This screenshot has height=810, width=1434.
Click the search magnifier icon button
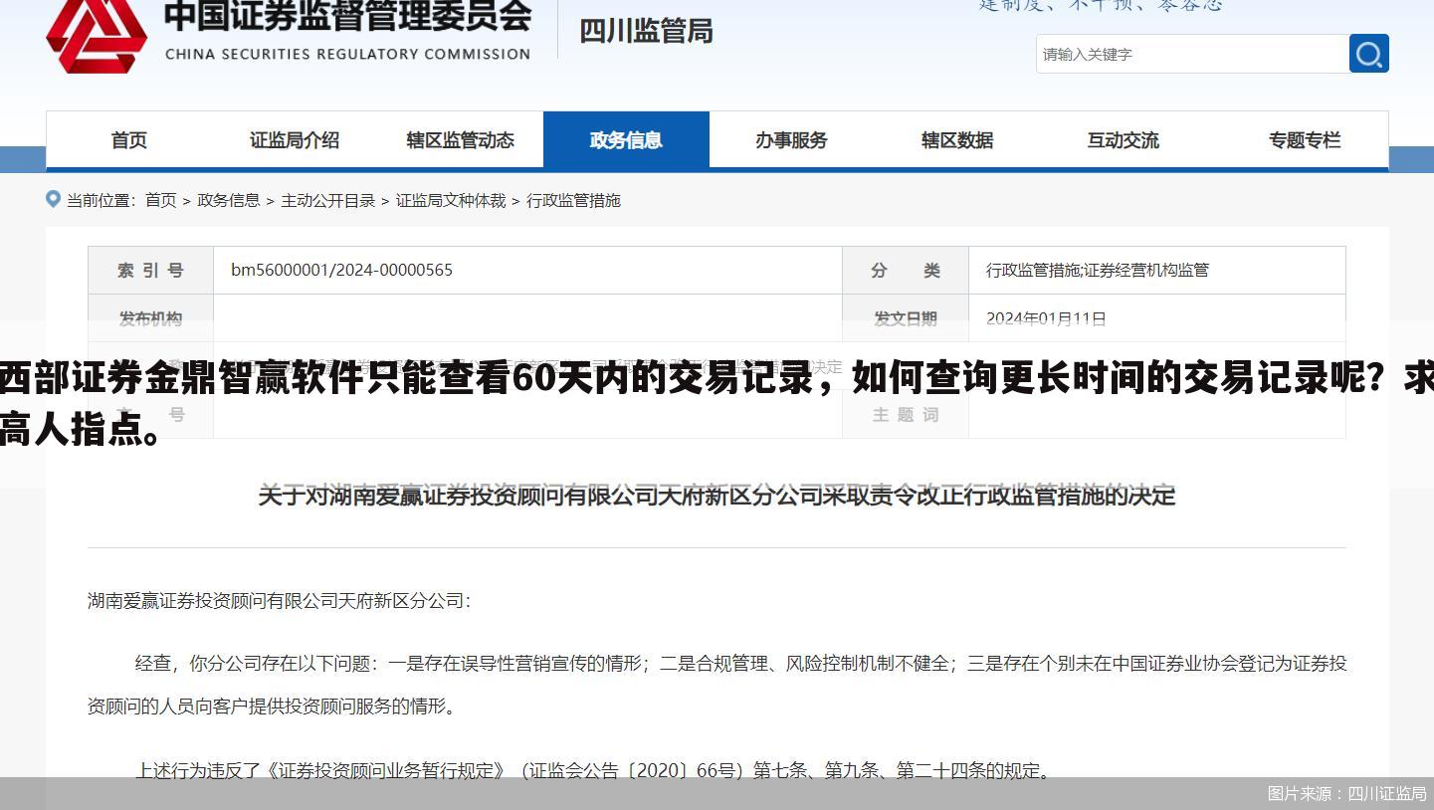tap(1368, 54)
